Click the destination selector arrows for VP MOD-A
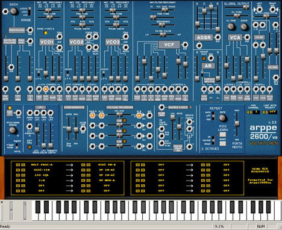Image resolution: width=282 pixels, height=230 pixels. tap(86, 181)
